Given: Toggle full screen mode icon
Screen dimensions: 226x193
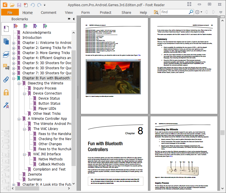Looking at the screenshot, I should click(189, 4).
